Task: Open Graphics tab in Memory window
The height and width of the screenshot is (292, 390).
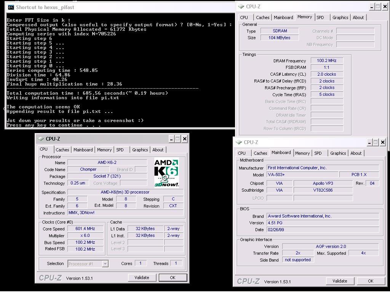Action: pos(340,17)
